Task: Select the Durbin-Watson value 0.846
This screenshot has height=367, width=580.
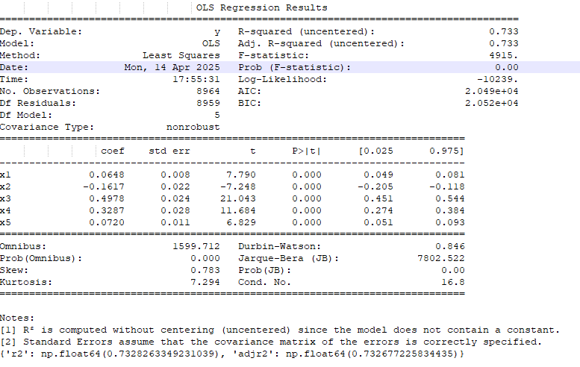Action: click(x=450, y=246)
